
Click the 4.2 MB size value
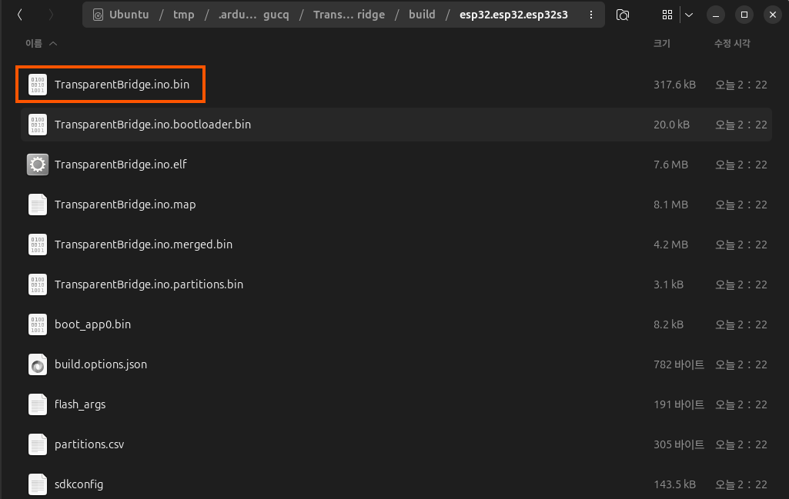pos(670,245)
